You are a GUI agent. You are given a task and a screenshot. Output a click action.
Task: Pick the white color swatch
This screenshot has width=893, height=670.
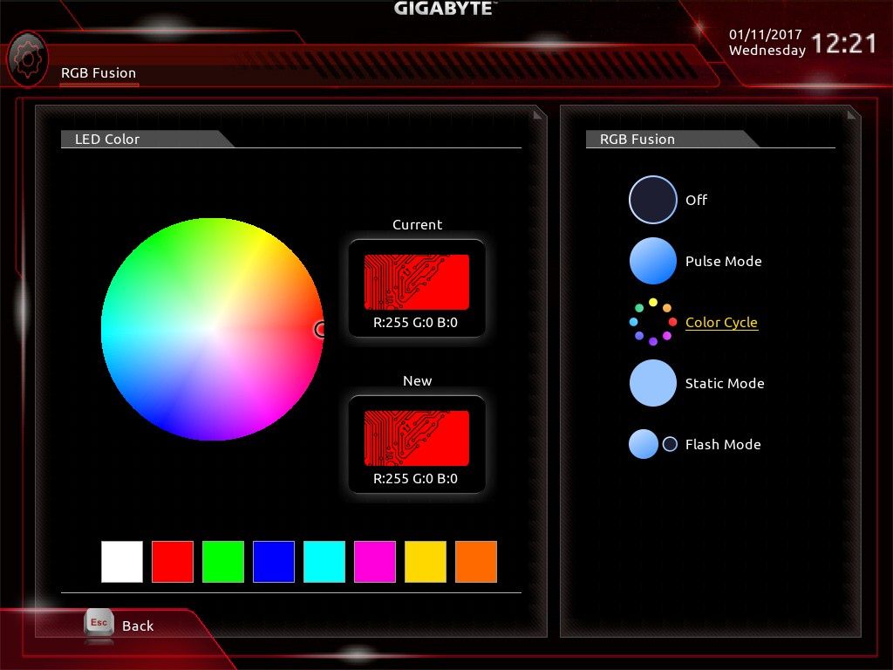click(x=122, y=562)
